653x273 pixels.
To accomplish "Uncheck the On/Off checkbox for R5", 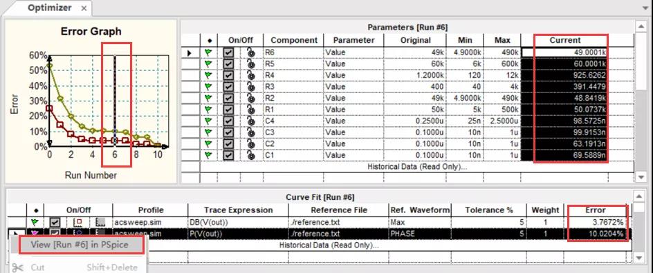I will [x=228, y=64].
